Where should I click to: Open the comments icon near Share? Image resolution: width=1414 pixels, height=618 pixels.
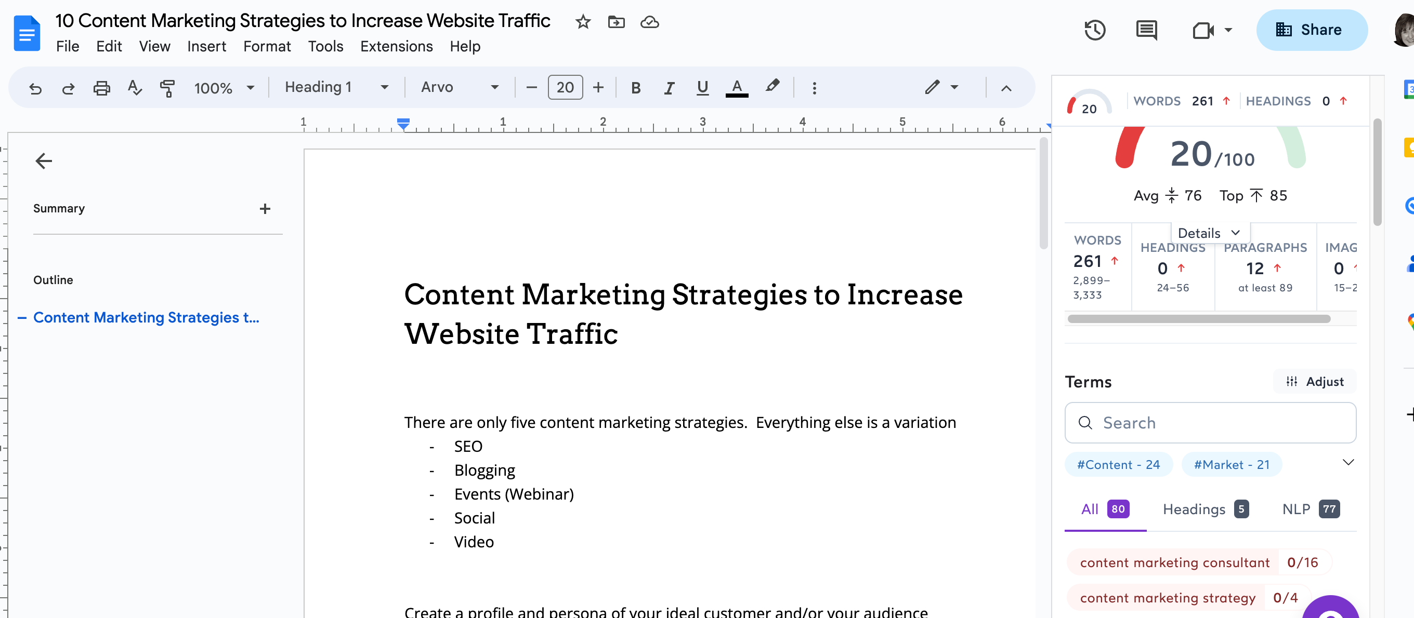(1146, 30)
